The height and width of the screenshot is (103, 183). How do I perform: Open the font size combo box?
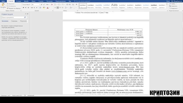pos(36,5)
